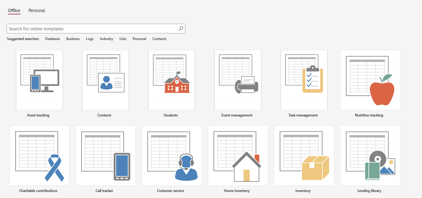Open the Asset tracking template thumbnail
The height and width of the screenshot is (198, 422).
coord(39,80)
